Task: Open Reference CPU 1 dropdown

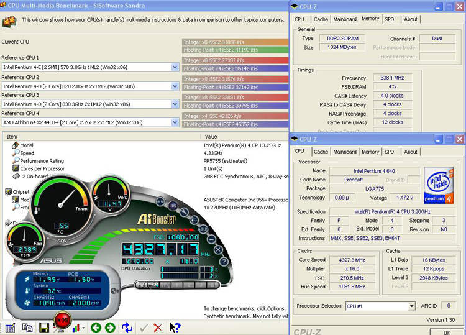Action: click(175, 67)
